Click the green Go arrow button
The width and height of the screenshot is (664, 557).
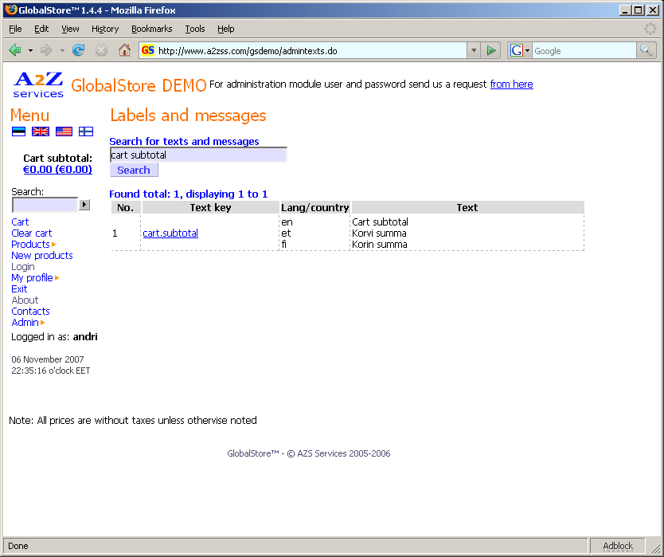pyautogui.click(x=491, y=50)
